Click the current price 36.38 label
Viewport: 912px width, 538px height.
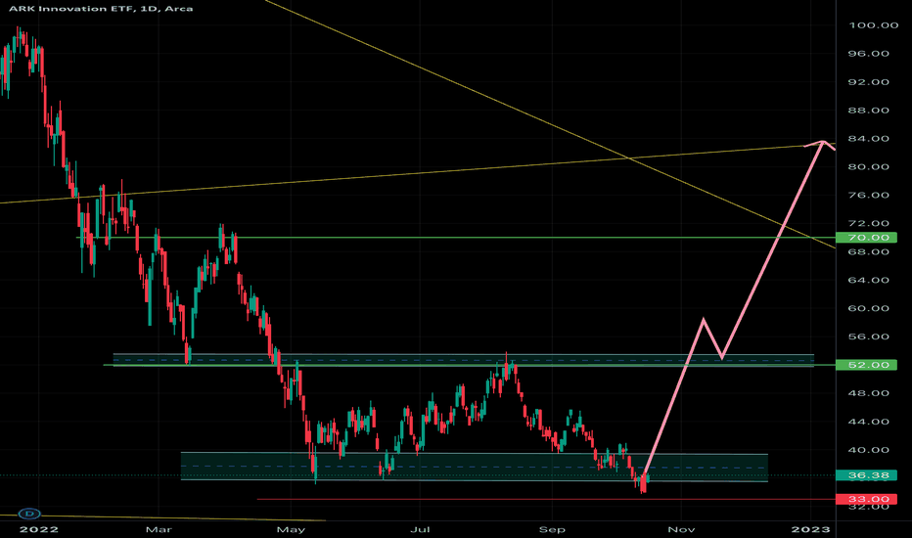[866, 475]
